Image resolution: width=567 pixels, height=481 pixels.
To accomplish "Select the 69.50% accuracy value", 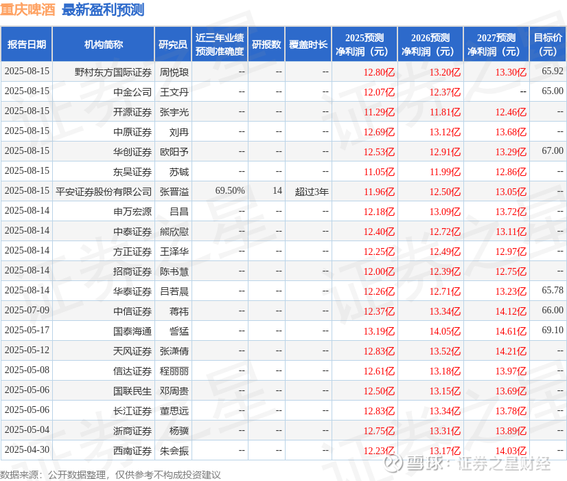I will coord(230,191).
